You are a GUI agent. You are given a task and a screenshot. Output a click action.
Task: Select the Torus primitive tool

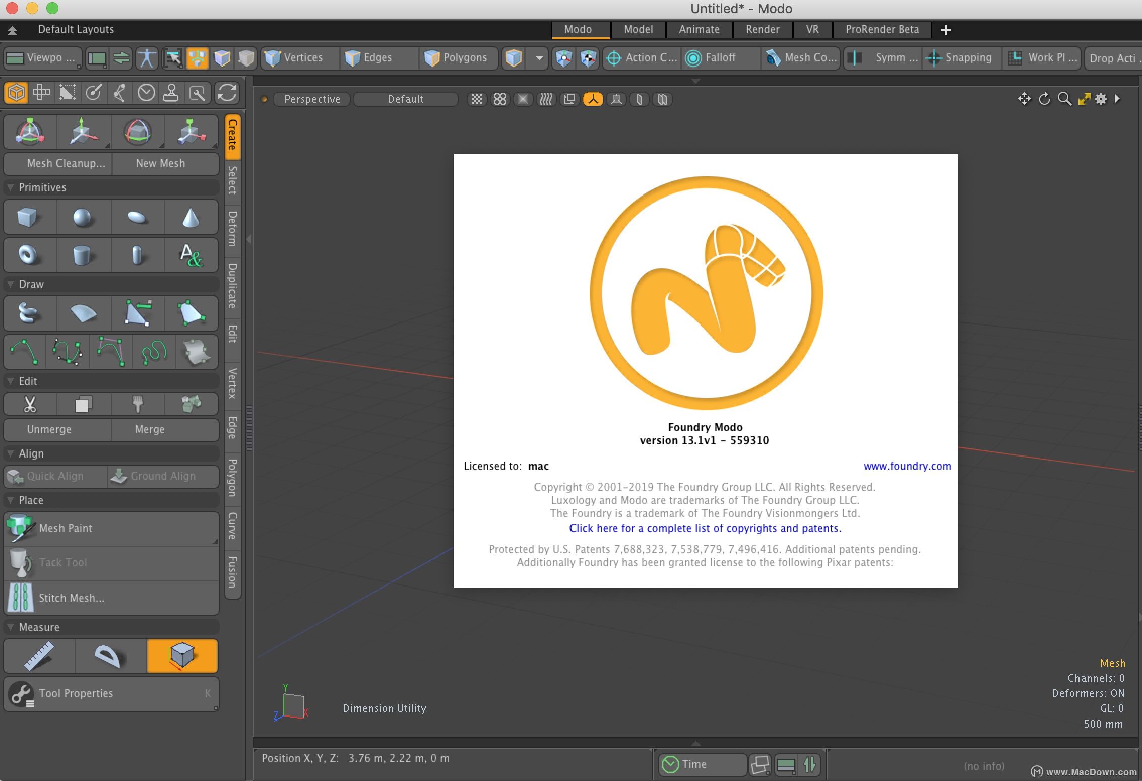30,255
